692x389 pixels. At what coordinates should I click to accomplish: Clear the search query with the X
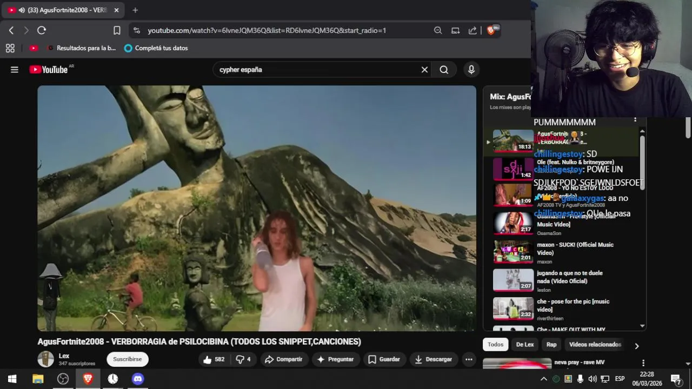[424, 70]
